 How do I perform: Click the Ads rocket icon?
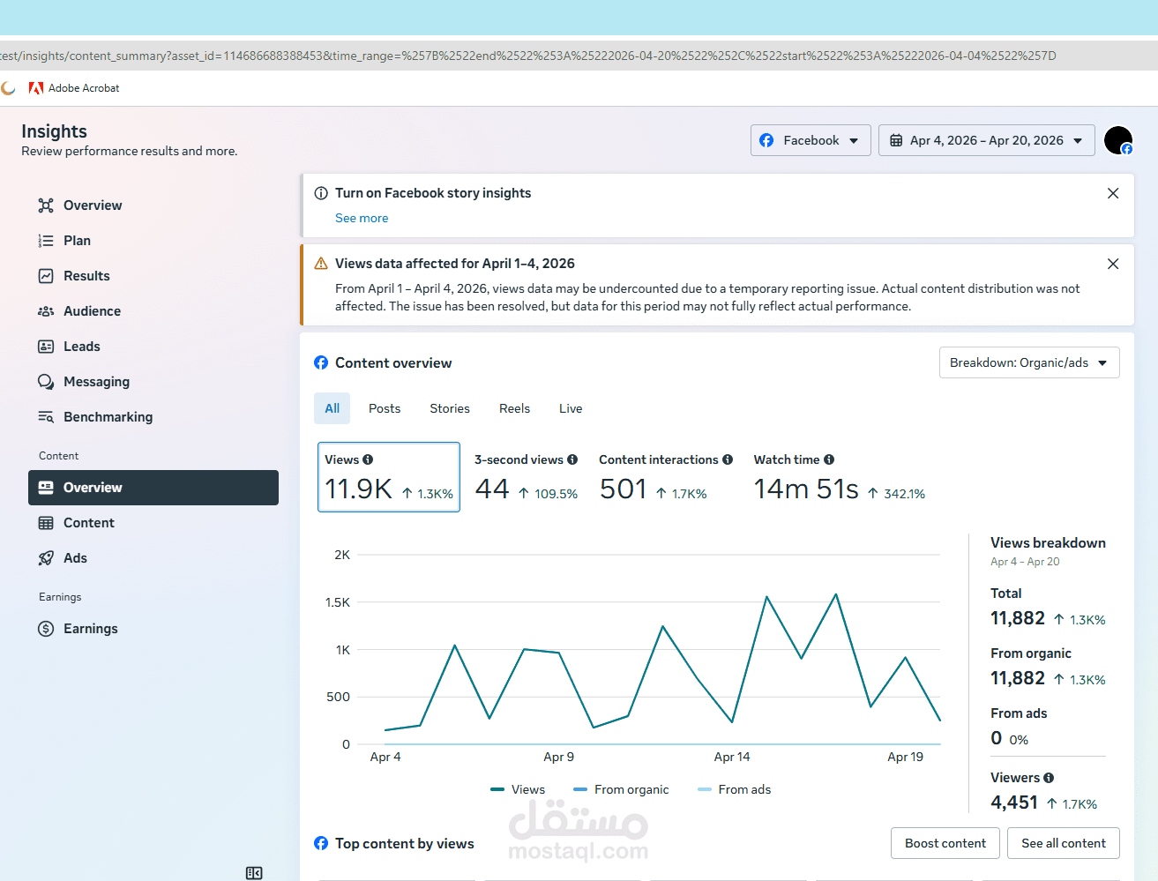tap(46, 558)
